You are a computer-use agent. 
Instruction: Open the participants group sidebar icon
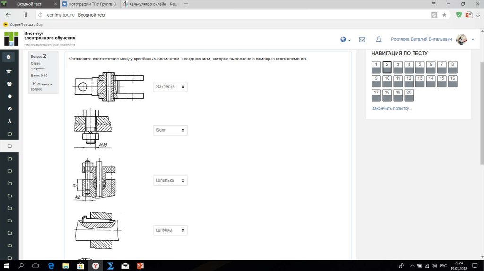(9, 84)
